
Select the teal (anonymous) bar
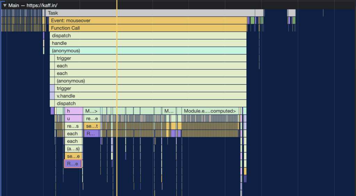point(148,51)
